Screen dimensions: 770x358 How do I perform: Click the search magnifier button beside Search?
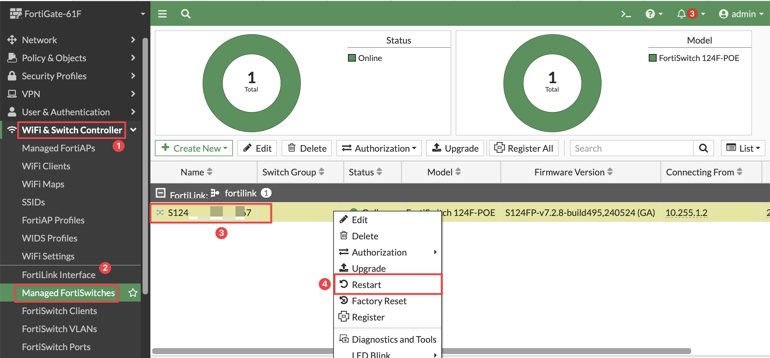pyautogui.click(x=703, y=148)
